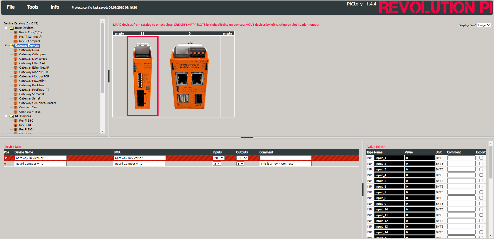Click the Gateway SercosIII device icon
The image size is (494, 239).
click(x=16, y=94)
